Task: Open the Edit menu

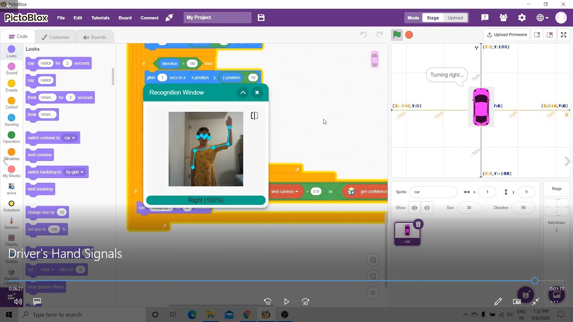Action: coord(78,18)
